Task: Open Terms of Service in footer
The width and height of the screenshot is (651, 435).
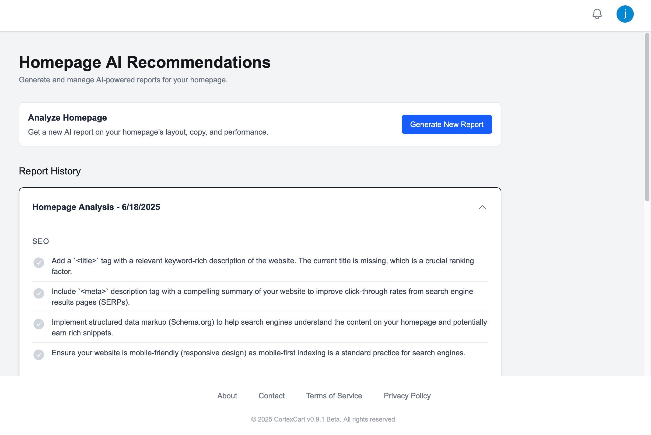Action: [x=334, y=396]
